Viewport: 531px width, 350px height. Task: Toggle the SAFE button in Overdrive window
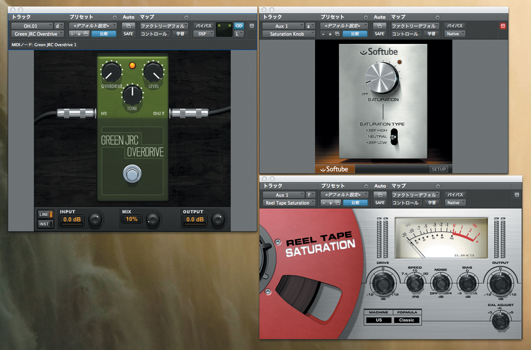pyautogui.click(x=128, y=34)
